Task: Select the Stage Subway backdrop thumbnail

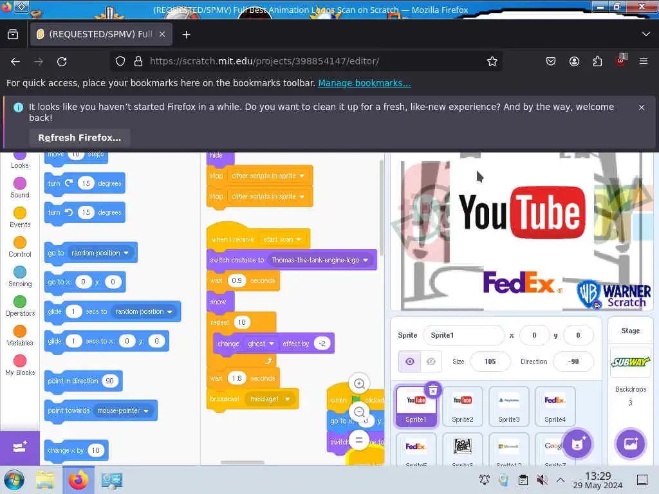Action: (631, 362)
